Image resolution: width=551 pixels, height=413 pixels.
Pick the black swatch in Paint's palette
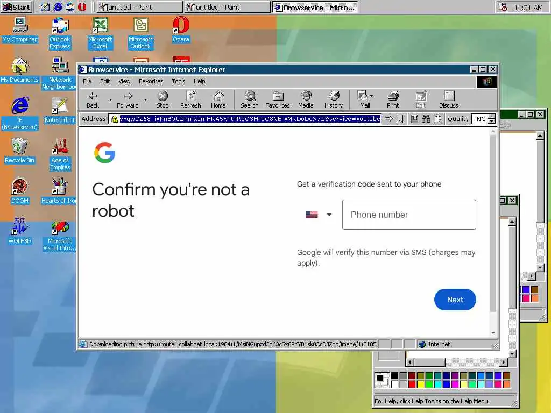pyautogui.click(x=394, y=376)
